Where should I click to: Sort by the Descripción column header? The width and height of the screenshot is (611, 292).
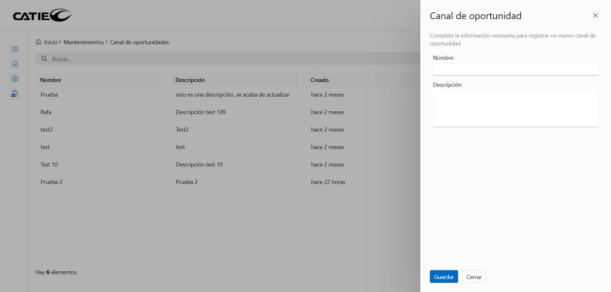[190, 80]
